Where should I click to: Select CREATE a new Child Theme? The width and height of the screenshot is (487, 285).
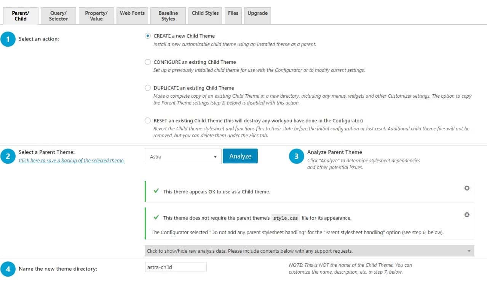[x=148, y=36]
